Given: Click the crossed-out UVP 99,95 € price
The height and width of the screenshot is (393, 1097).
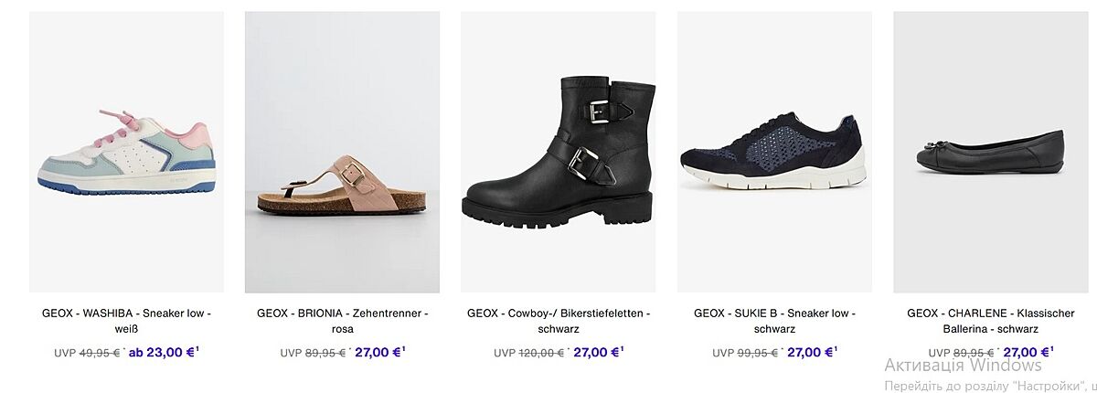Looking at the screenshot, I should [756, 353].
